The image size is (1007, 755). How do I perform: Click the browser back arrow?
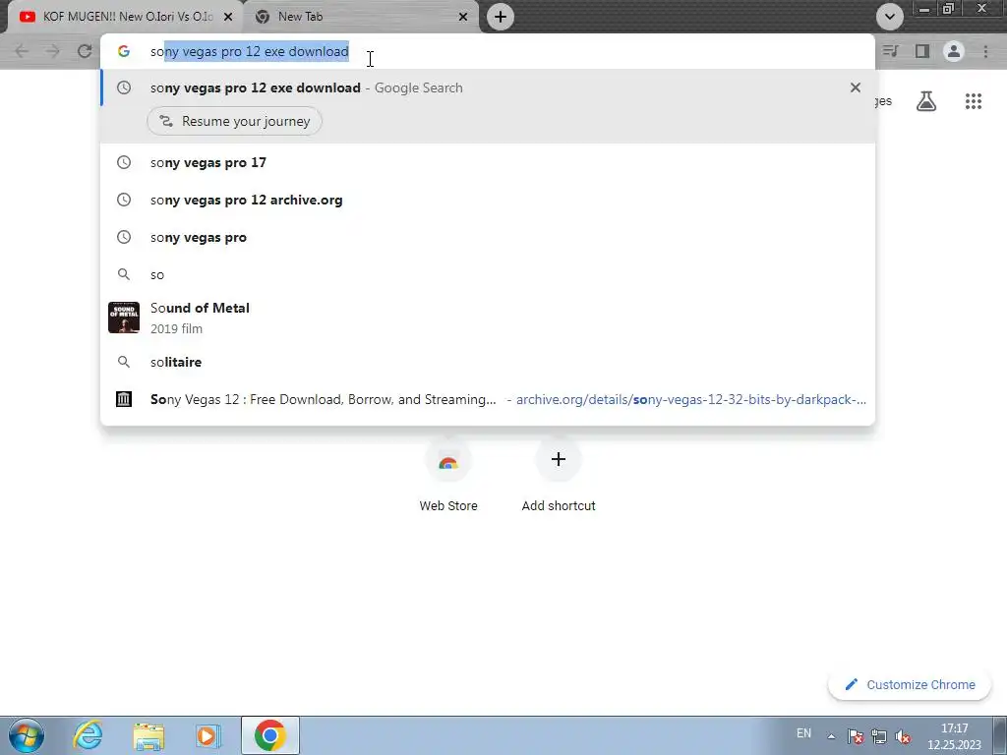pos(22,51)
